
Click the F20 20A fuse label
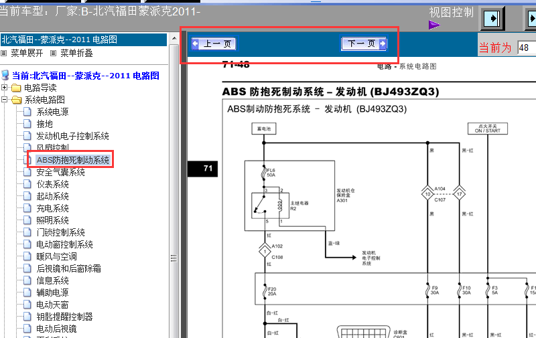coord(272,291)
